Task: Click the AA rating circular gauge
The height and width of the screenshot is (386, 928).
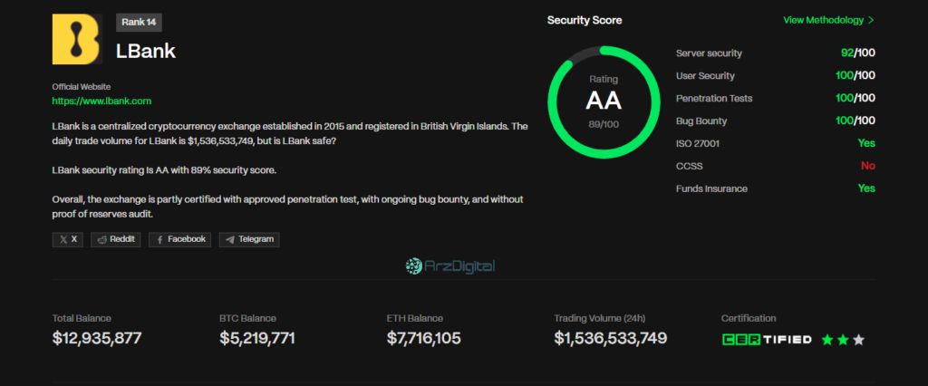Action: coord(604,101)
